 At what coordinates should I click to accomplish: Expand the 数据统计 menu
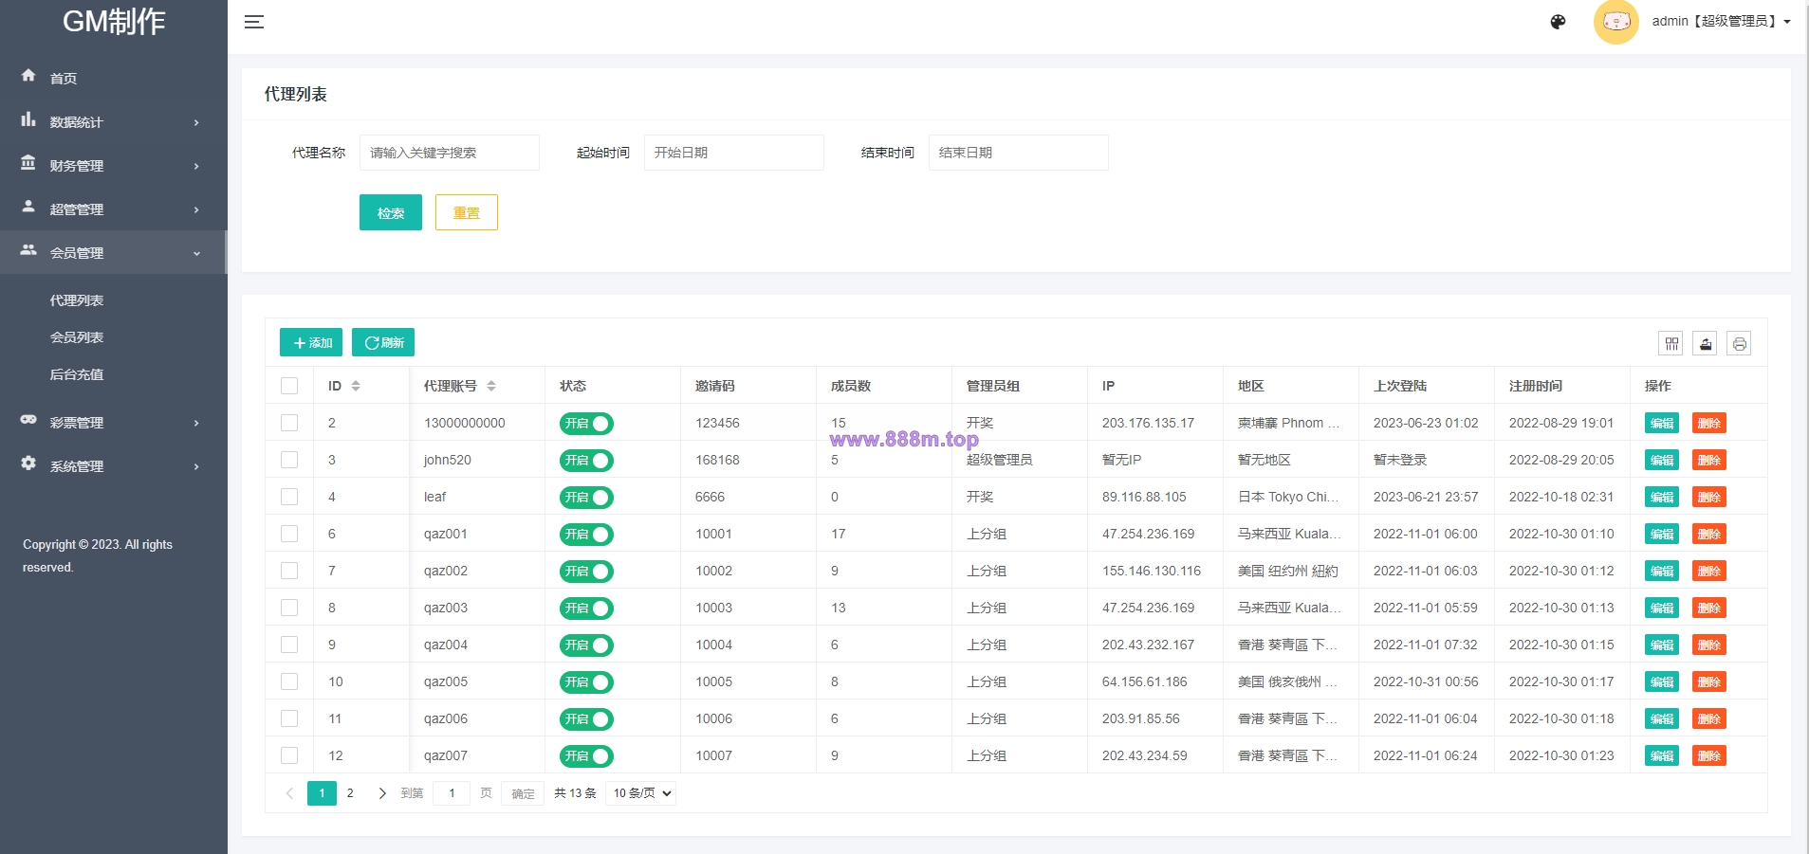point(114,122)
